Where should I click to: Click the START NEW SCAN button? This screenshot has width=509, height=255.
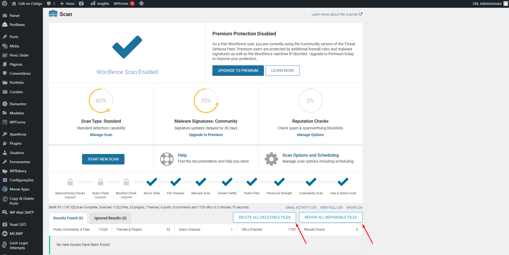[103, 159]
